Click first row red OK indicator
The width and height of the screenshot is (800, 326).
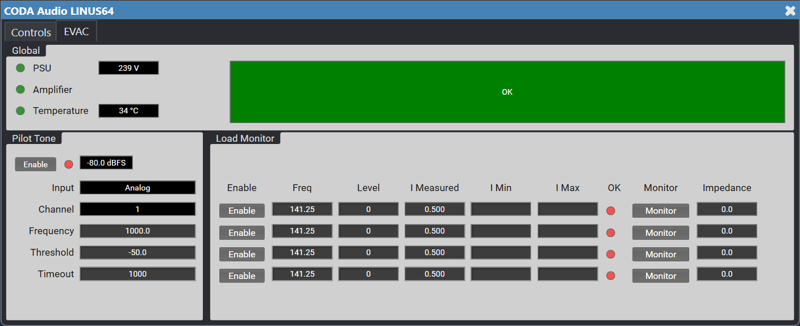(611, 210)
